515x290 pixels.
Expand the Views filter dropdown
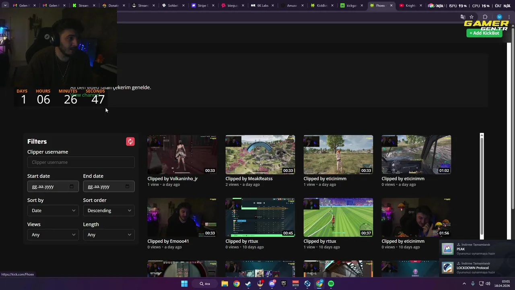click(x=53, y=234)
